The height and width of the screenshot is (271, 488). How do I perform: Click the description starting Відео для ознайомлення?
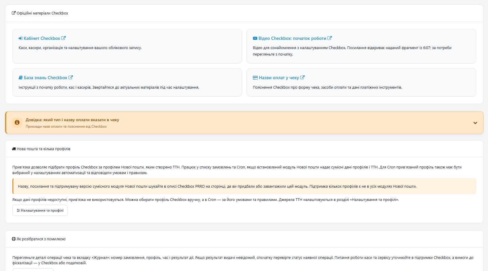(352, 51)
